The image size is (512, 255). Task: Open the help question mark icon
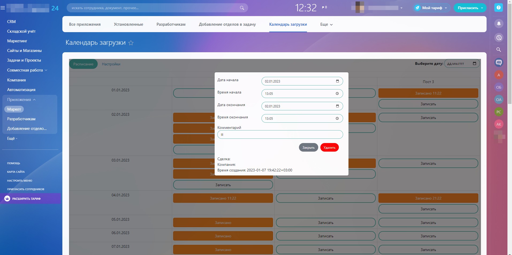click(x=498, y=8)
